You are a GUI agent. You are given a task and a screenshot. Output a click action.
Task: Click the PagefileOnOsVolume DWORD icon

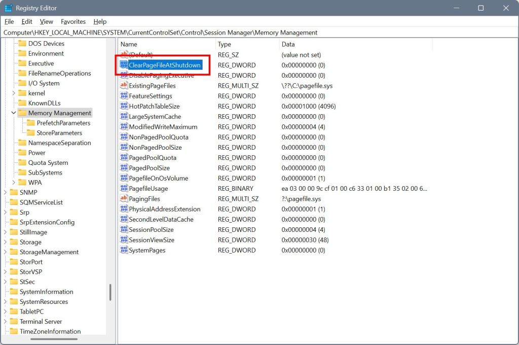[124, 178]
